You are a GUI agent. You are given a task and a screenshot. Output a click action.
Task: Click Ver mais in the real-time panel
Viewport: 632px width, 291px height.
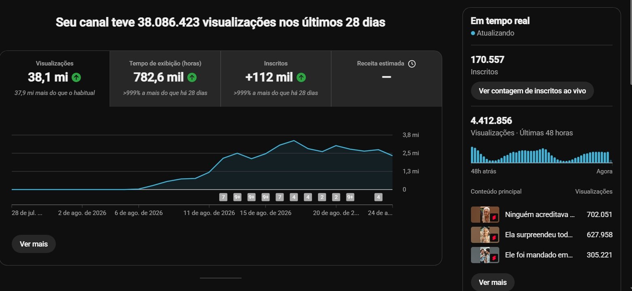tap(492, 283)
